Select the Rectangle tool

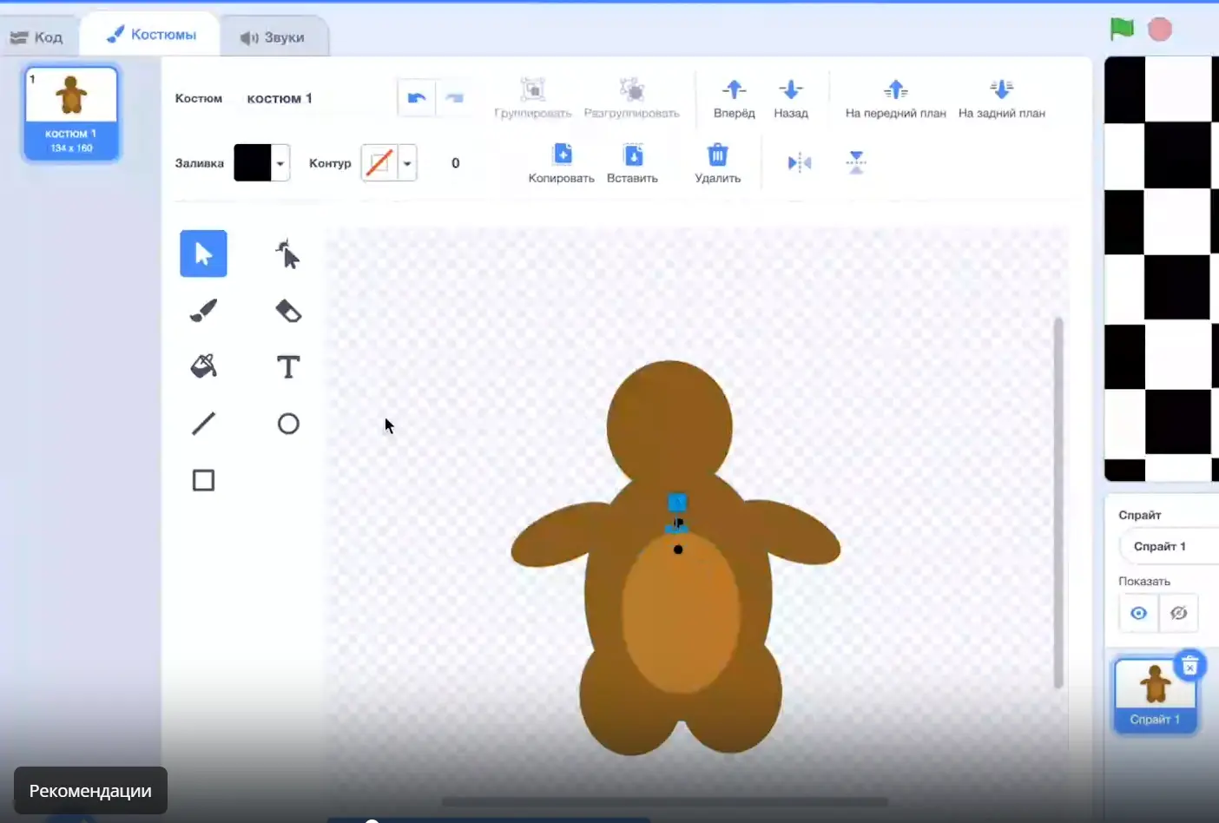click(203, 480)
